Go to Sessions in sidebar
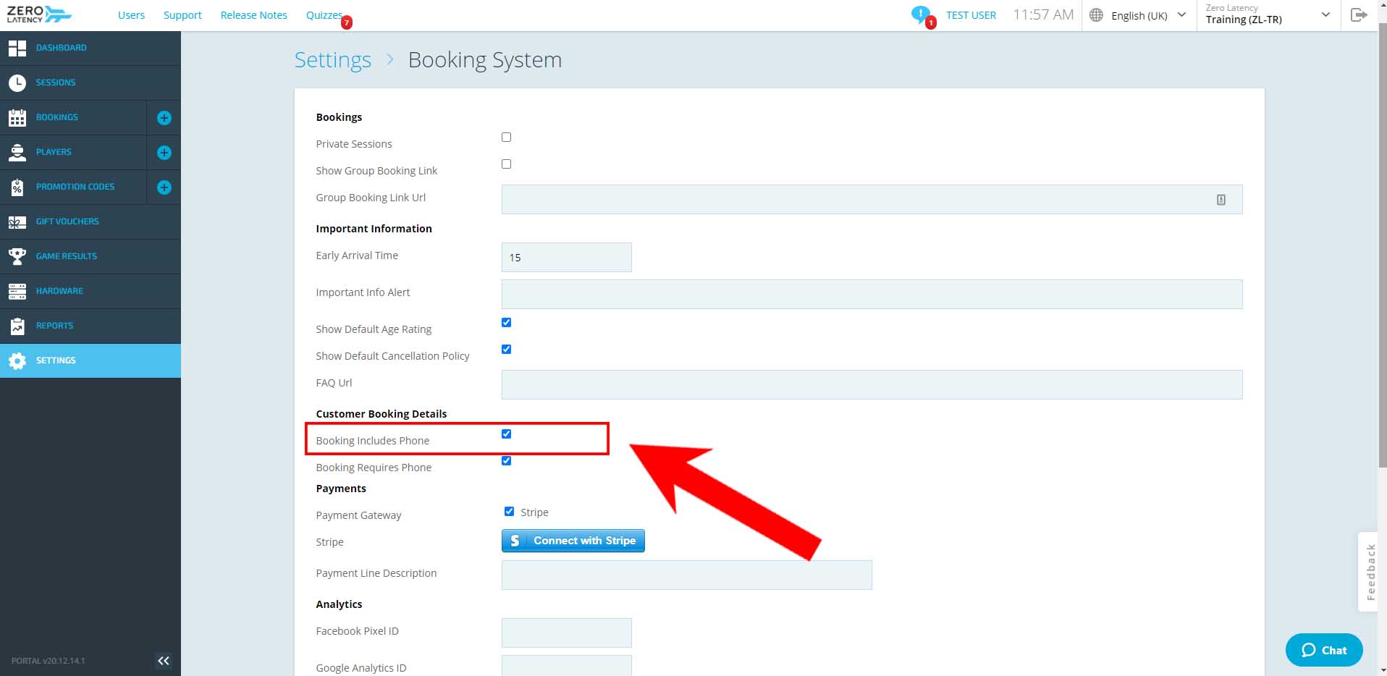The height and width of the screenshot is (676, 1387). pos(56,83)
